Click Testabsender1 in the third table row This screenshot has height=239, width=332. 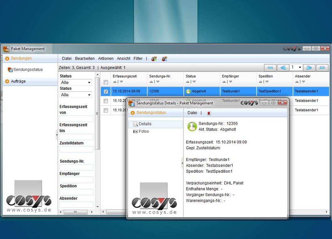(x=306, y=110)
